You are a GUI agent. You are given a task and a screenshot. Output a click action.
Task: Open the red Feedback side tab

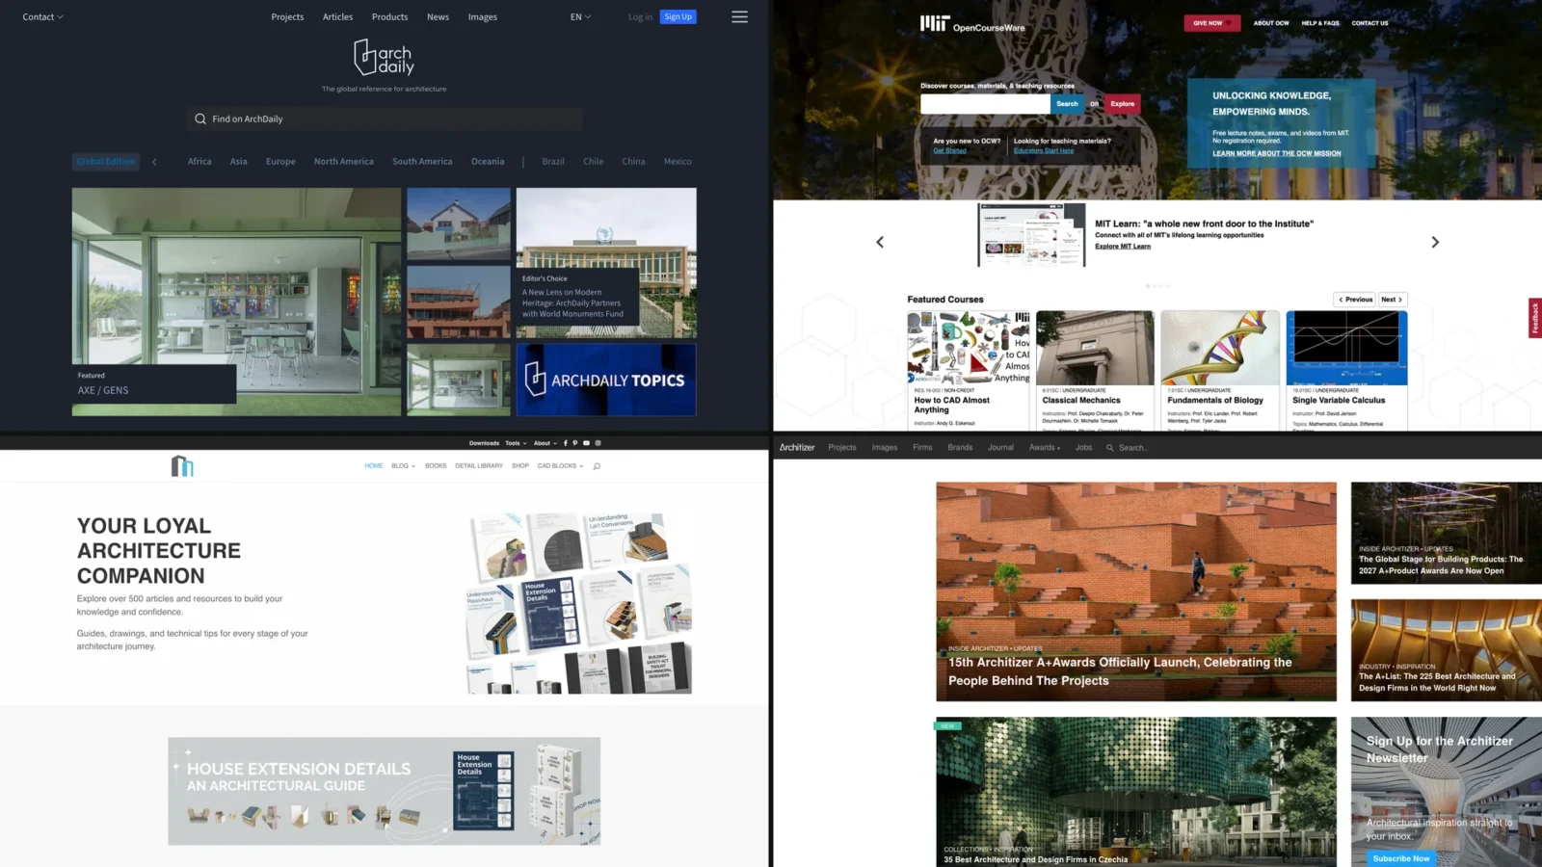pos(1534,318)
